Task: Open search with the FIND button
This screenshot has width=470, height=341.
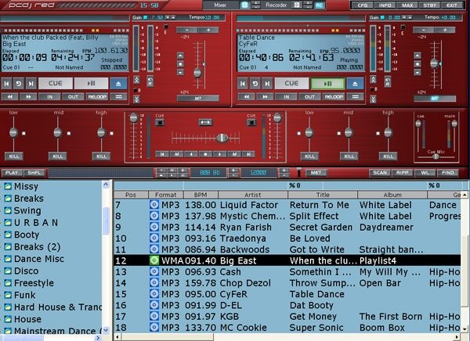Action: coord(448,173)
